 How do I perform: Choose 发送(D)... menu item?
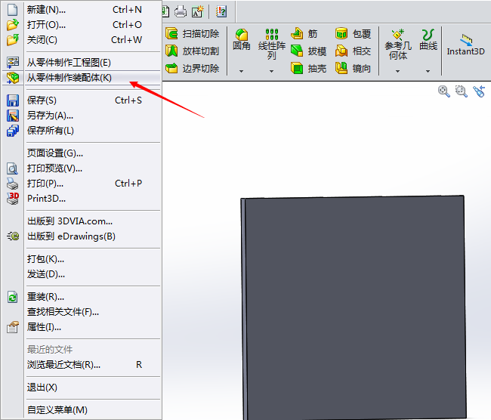pos(82,274)
